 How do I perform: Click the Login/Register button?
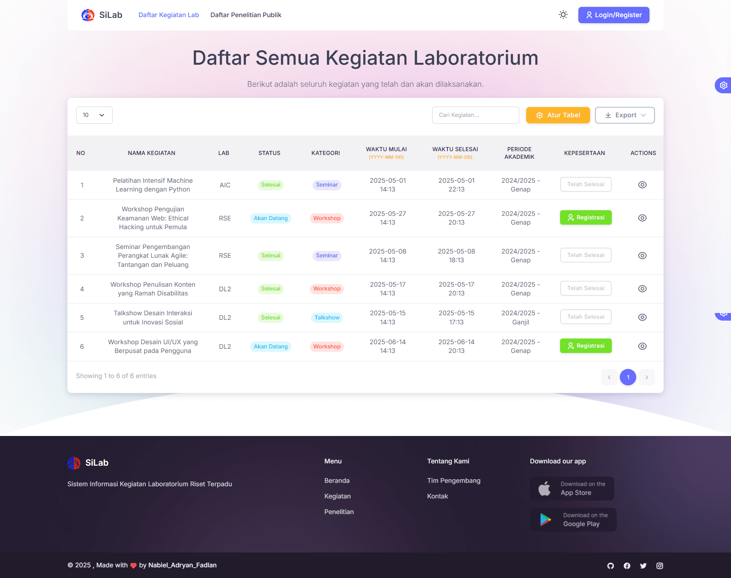[613, 15]
